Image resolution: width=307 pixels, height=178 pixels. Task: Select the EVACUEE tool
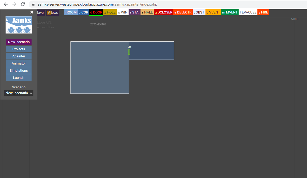[x=248, y=12]
